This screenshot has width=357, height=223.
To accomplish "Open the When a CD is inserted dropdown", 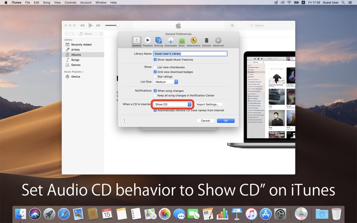I will coord(172,104).
